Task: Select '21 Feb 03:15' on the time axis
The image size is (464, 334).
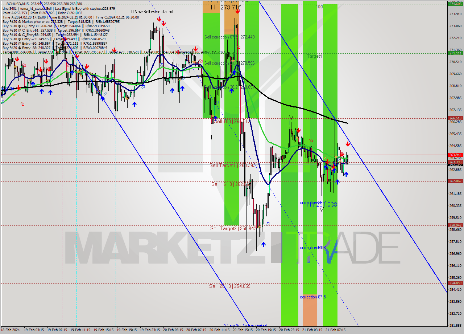Action: 312,330
